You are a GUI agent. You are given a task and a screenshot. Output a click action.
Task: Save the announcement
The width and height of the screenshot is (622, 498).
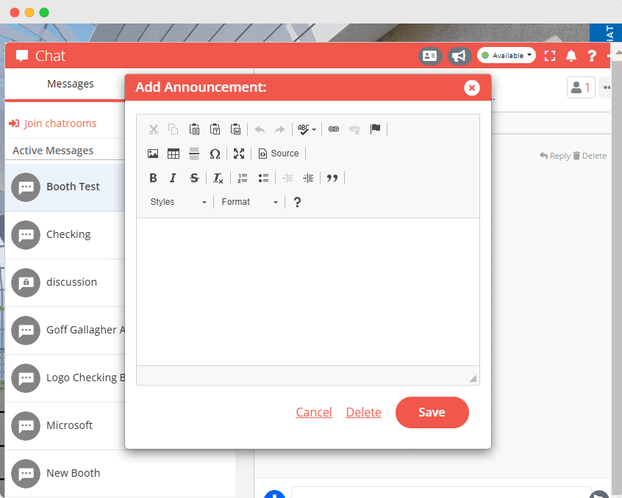(x=432, y=412)
